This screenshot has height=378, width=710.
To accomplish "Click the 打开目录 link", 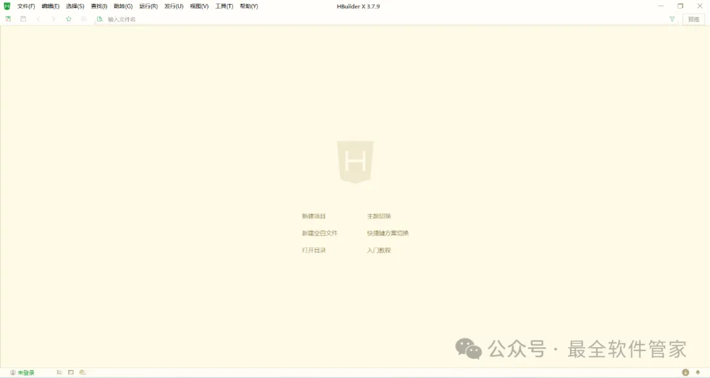I will click(x=314, y=250).
